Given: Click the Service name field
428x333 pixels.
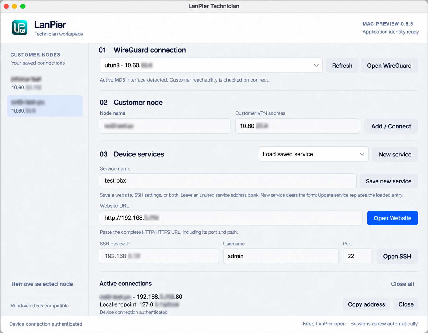Looking at the screenshot, I should (228, 181).
